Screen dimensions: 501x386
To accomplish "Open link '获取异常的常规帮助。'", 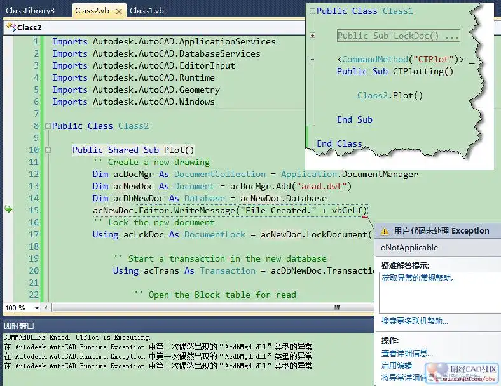I will pyautogui.click(x=418, y=278).
